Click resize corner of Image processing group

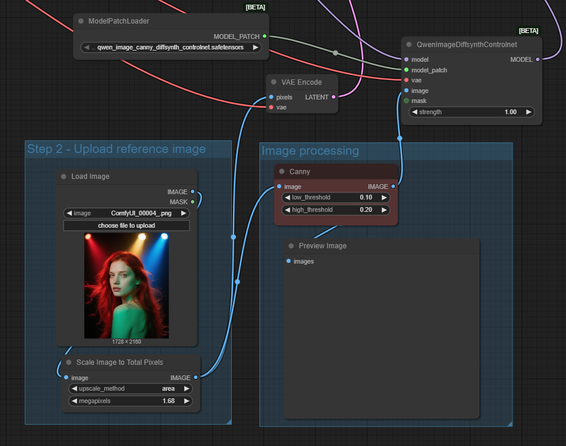[510, 424]
